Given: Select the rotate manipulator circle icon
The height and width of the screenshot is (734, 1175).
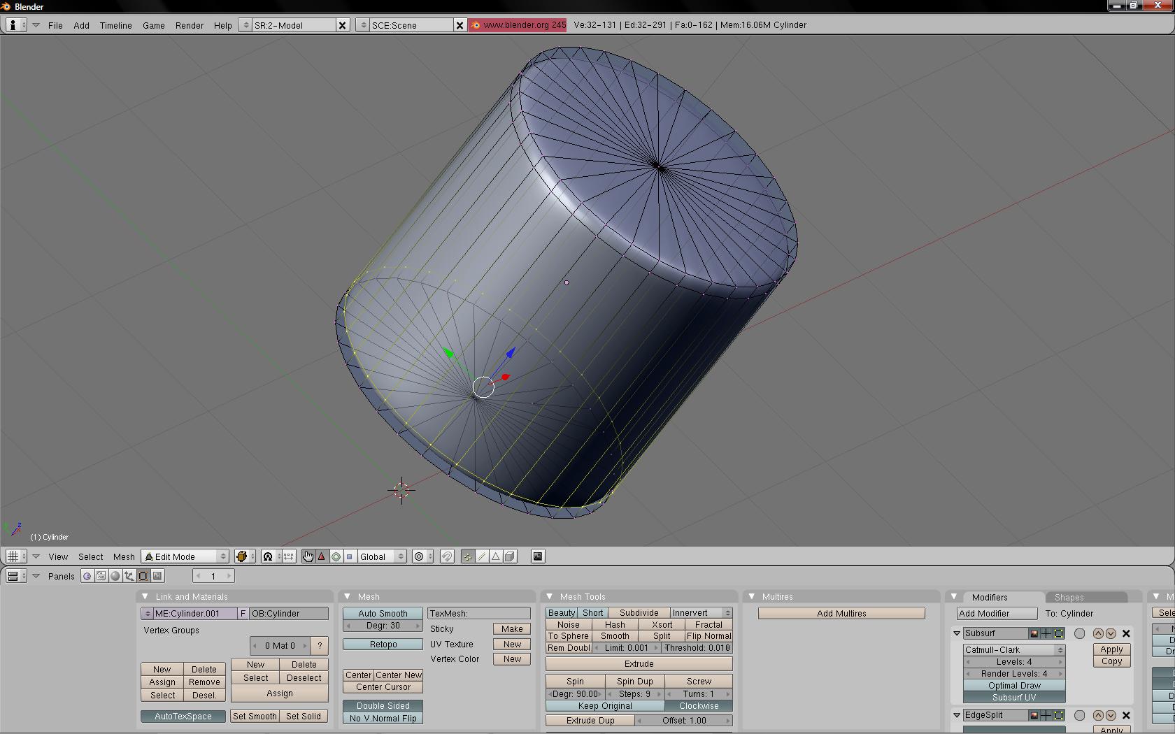Looking at the screenshot, I should [336, 556].
